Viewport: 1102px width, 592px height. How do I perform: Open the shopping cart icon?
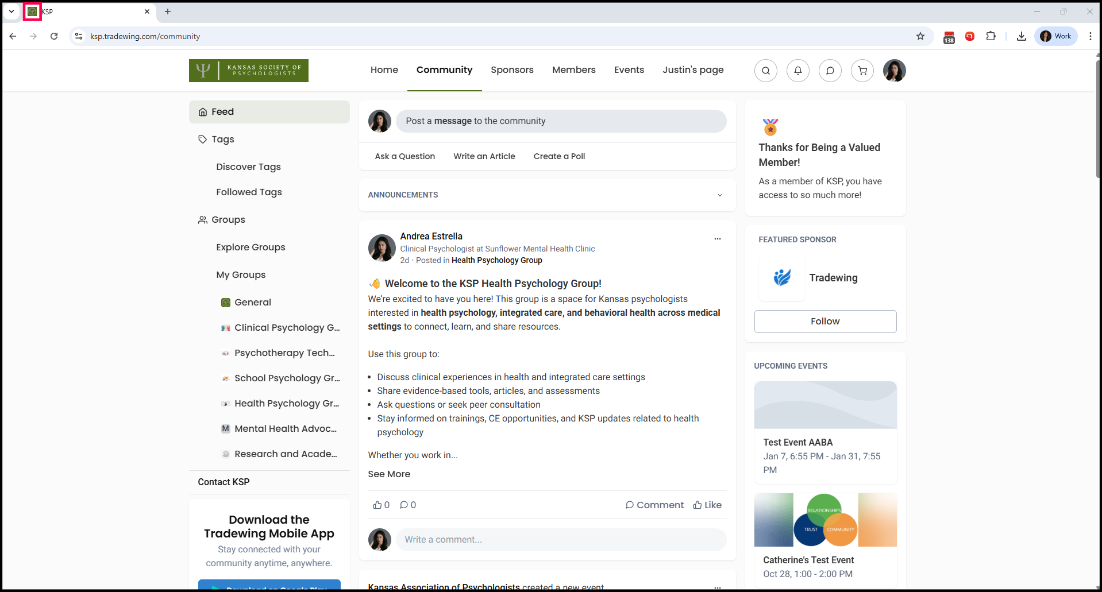click(x=862, y=71)
